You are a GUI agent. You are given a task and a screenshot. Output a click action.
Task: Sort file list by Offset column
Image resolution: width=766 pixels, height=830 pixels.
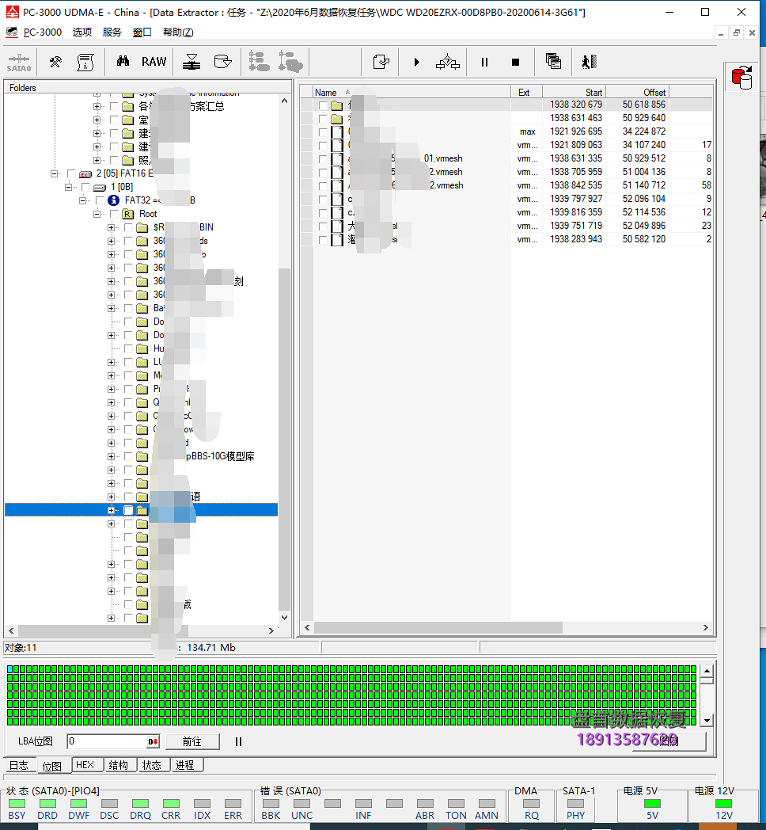click(637, 92)
